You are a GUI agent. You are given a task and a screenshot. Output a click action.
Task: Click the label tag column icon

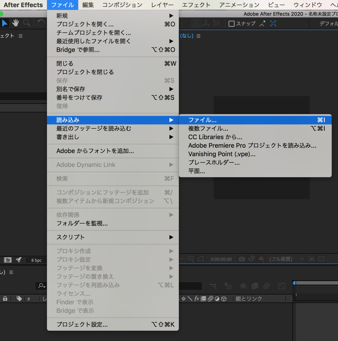(19, 299)
